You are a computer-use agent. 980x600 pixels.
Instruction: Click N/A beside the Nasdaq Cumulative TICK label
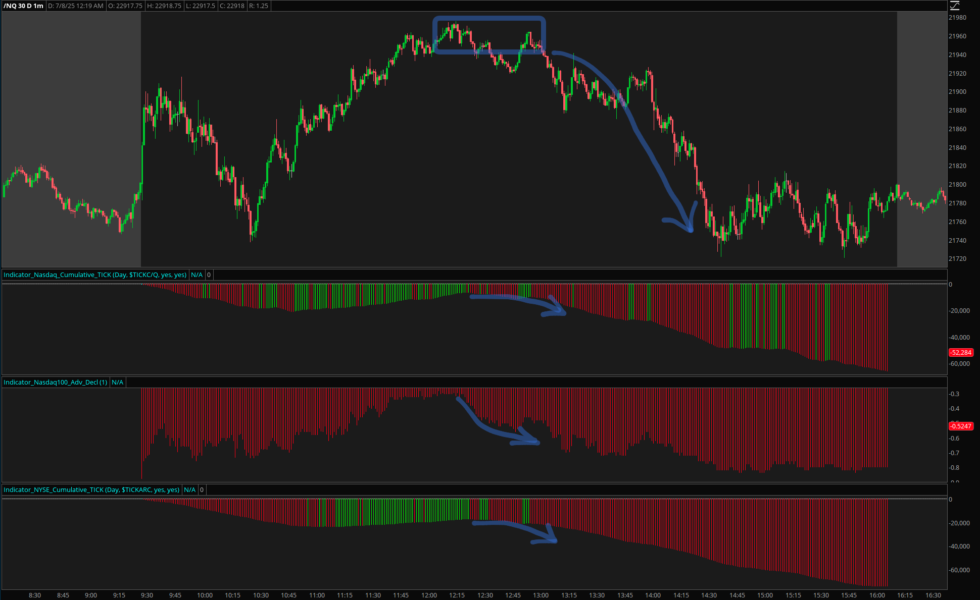pos(197,275)
